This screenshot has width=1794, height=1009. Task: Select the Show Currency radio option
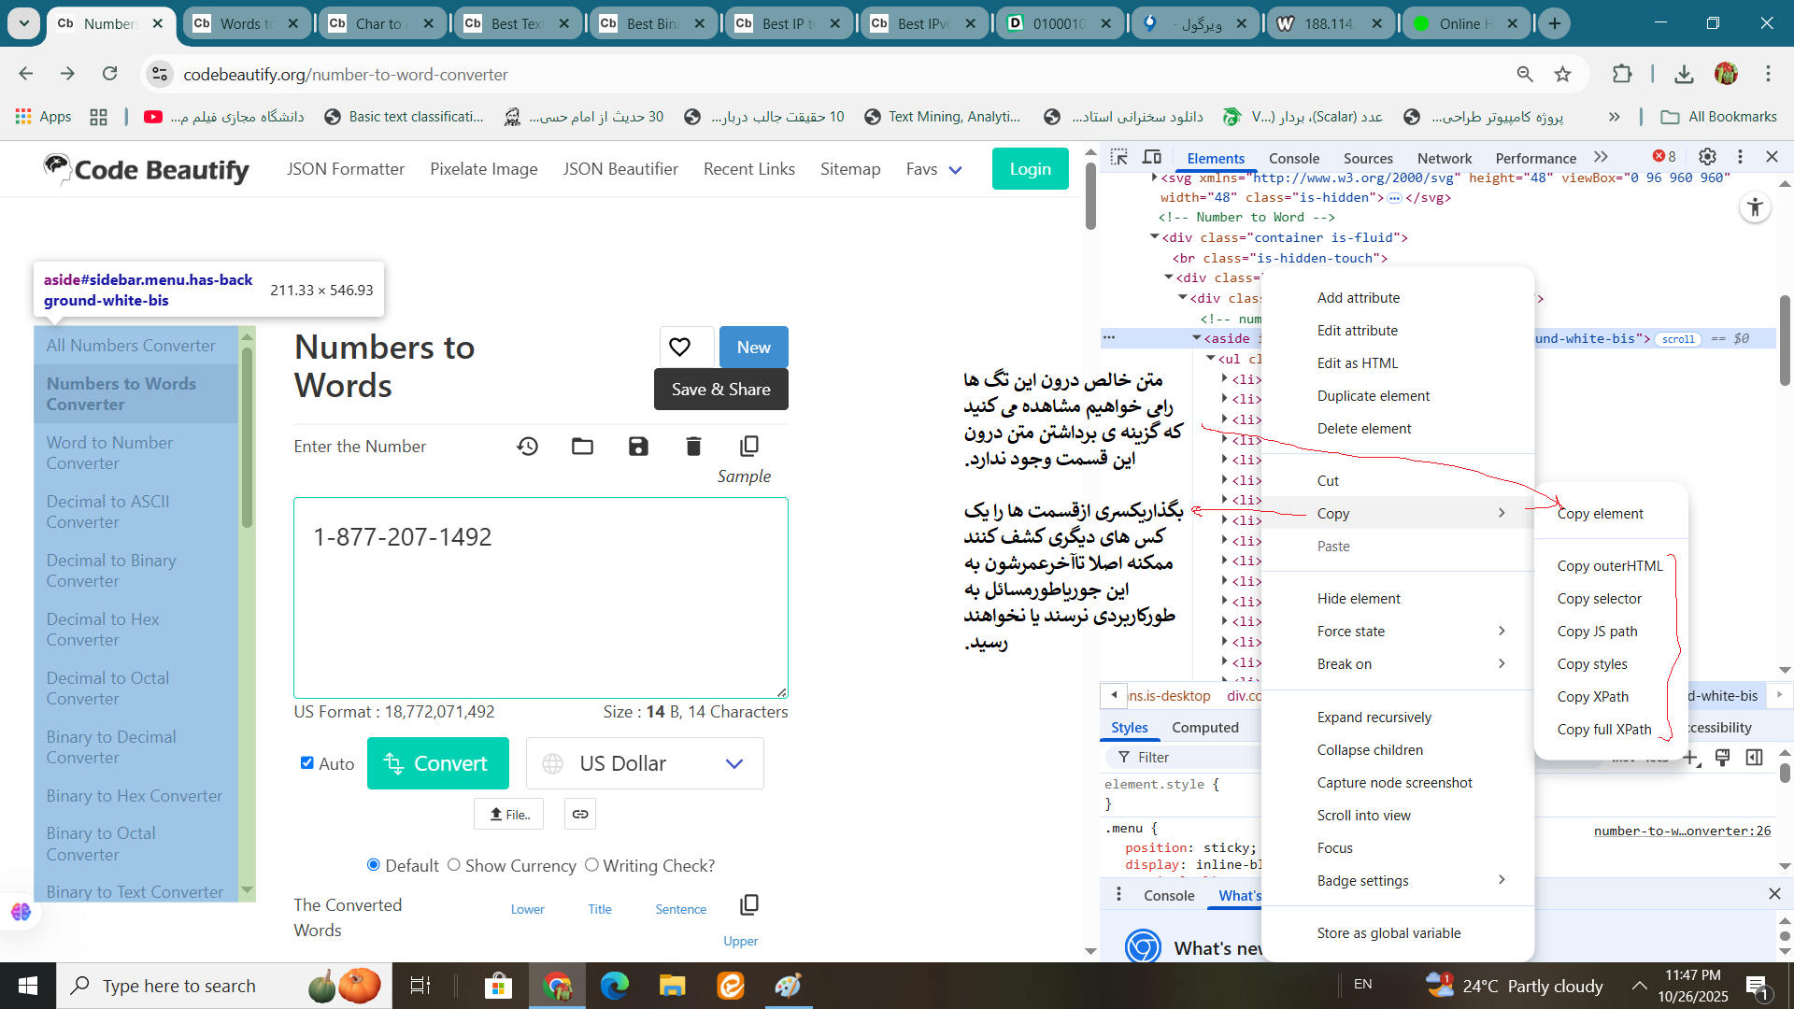[454, 865]
